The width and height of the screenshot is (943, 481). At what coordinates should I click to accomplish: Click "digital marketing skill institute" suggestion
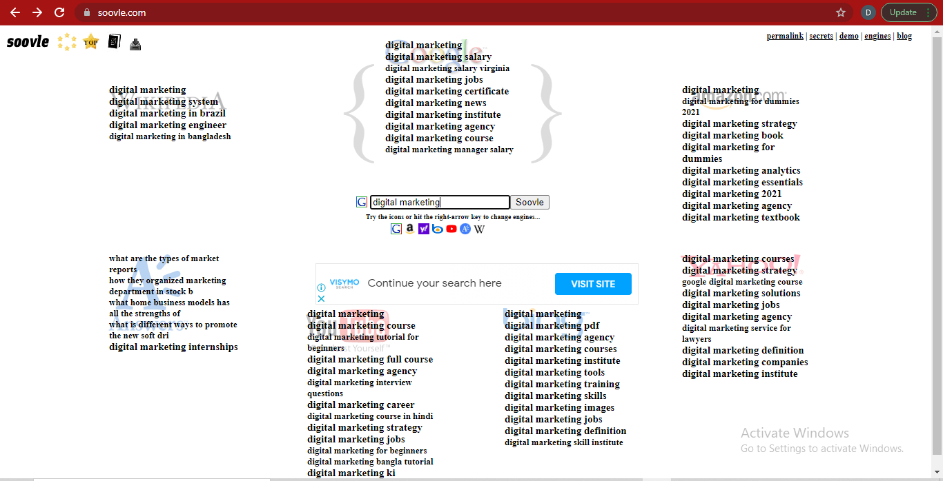[x=564, y=442]
